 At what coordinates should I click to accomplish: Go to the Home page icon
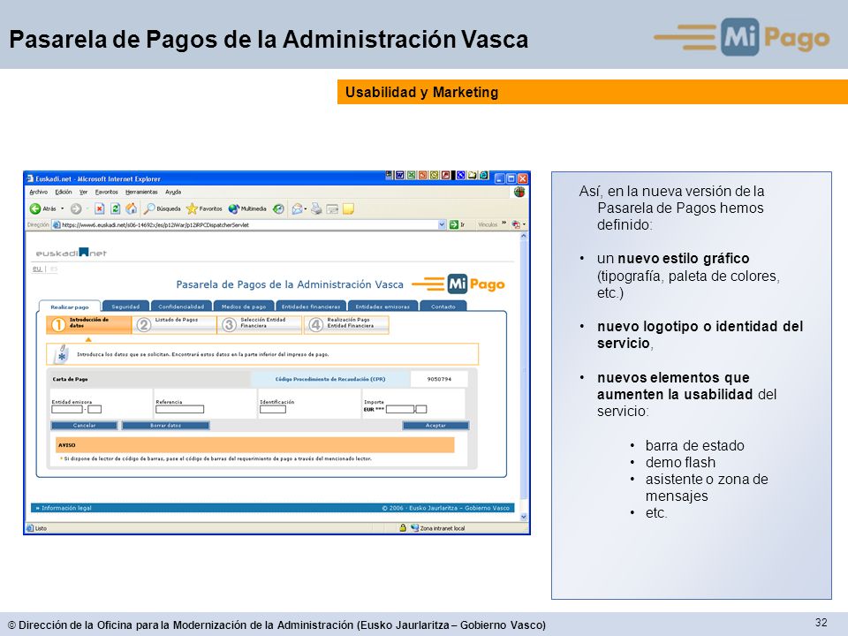click(131, 208)
